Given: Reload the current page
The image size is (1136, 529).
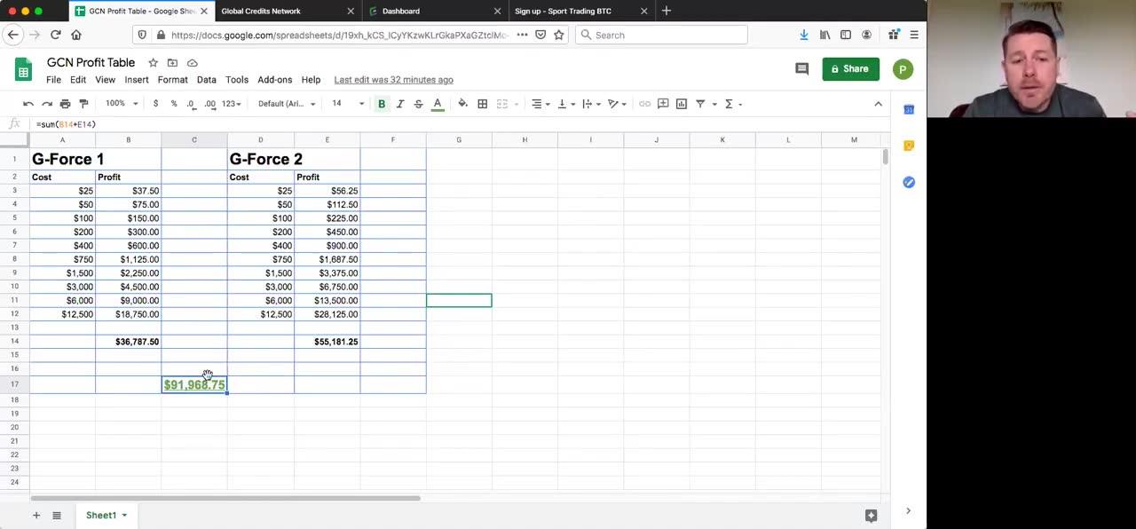Looking at the screenshot, I should pyautogui.click(x=55, y=35).
